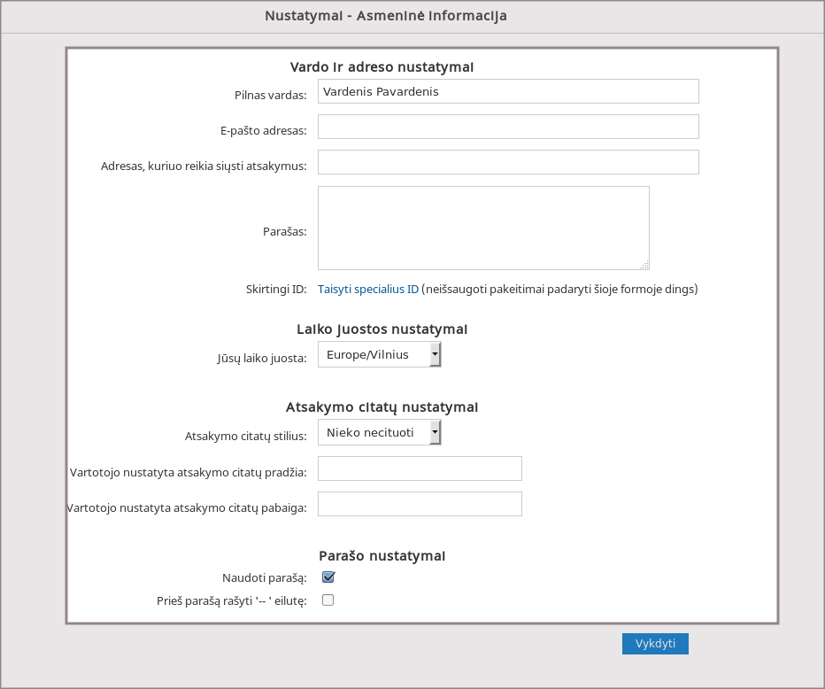Click the 'Vardo ir adreso nustatymai' heading

tap(382, 67)
